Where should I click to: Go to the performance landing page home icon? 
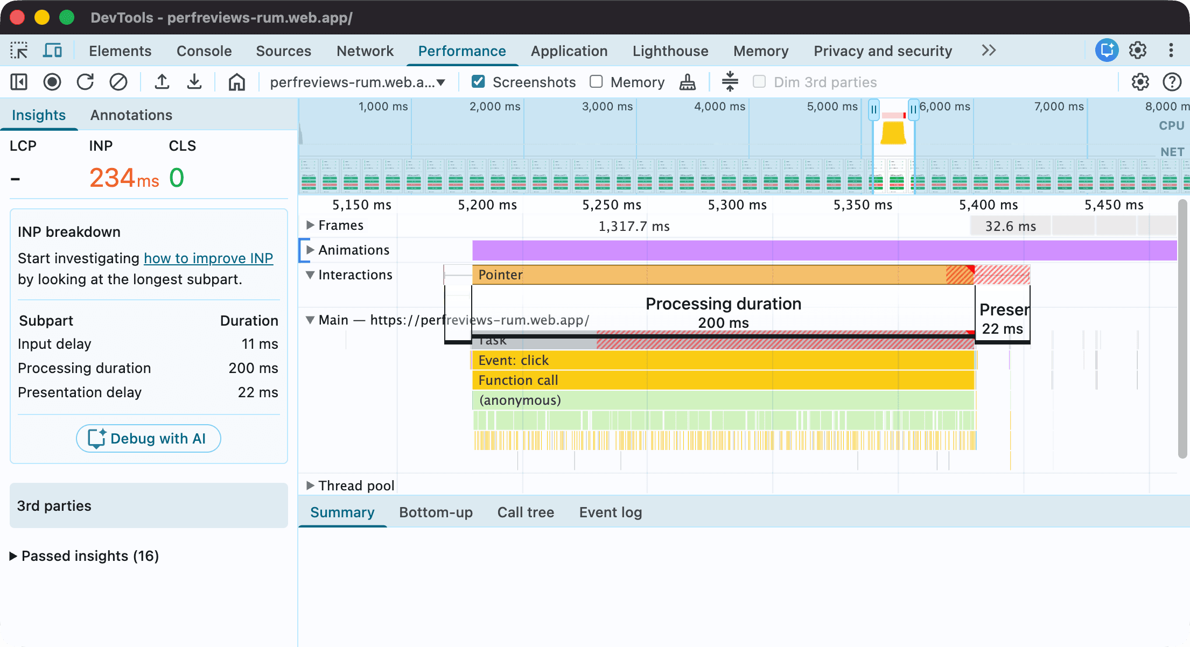237,82
